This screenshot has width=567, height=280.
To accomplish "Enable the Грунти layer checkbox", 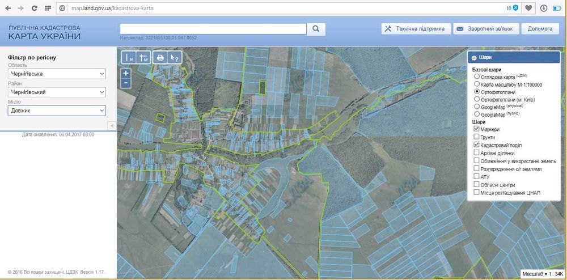I will (476, 137).
